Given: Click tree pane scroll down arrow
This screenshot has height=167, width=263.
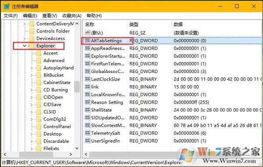Looking at the screenshot, I should click(x=77, y=148).
